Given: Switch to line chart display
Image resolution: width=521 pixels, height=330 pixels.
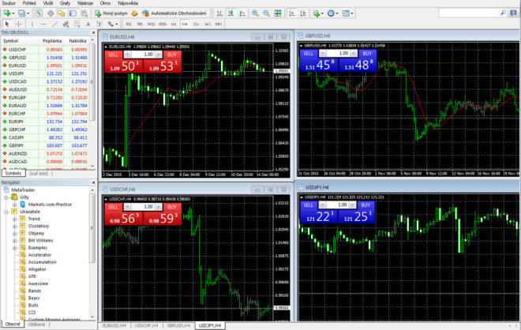Looking at the screenshot, I should (242, 13).
